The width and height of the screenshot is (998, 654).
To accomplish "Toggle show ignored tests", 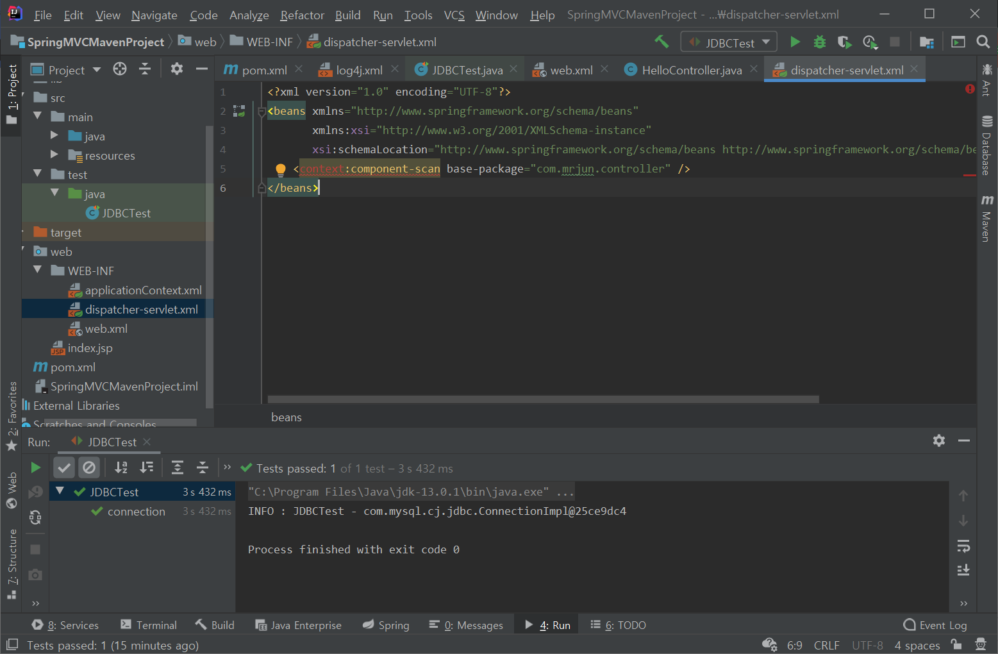I will pyautogui.click(x=90, y=468).
